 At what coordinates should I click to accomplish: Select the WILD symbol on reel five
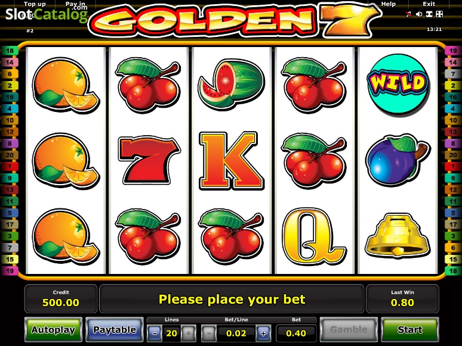point(398,83)
